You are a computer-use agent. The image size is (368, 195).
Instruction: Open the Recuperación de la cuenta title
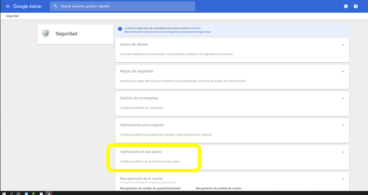tap(141, 179)
